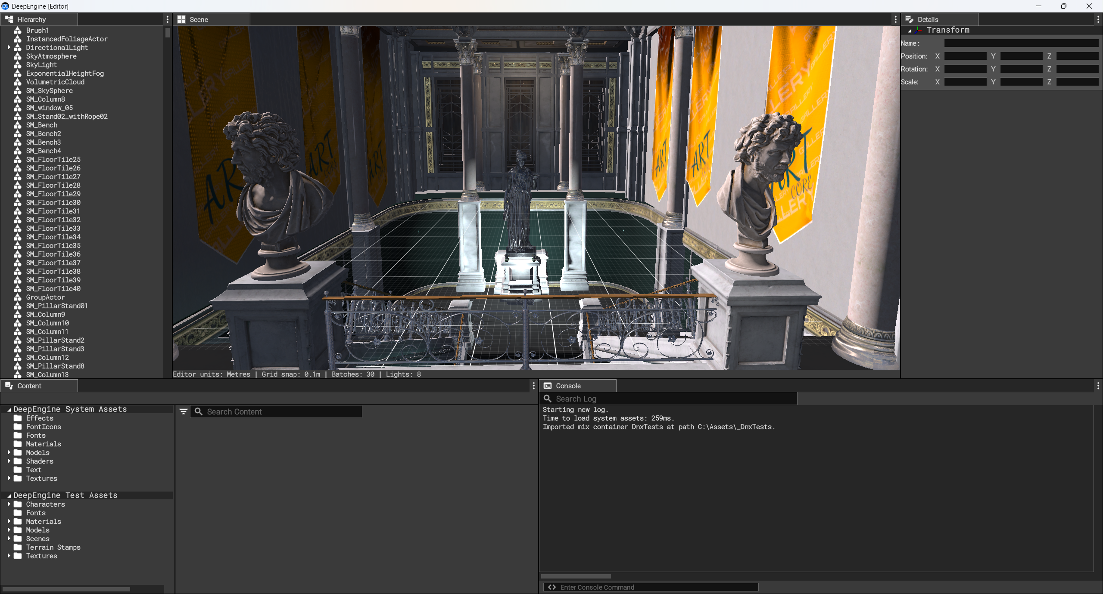The image size is (1103, 594).
Task: Click the Position X field
Action: pos(965,56)
